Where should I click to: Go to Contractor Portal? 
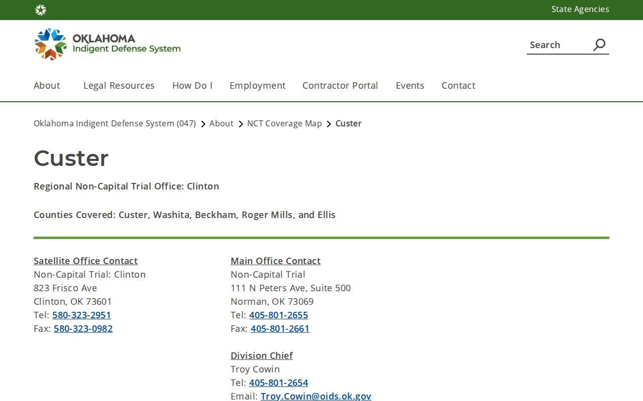click(x=340, y=85)
